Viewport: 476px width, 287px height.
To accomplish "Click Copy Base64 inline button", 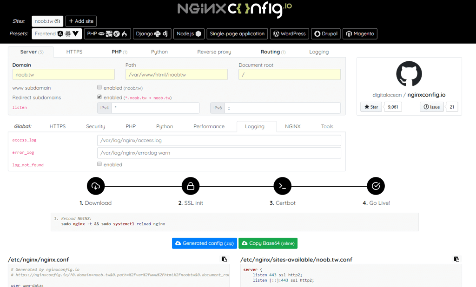I will pos(268,243).
